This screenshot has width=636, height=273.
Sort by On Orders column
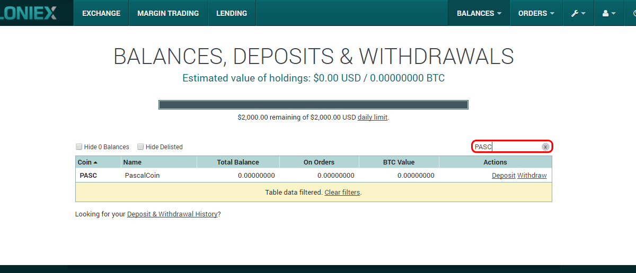(319, 162)
